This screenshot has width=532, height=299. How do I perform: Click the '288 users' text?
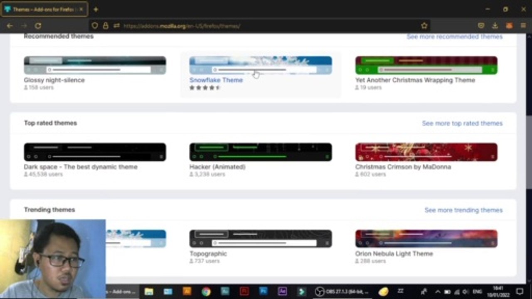pyautogui.click(x=373, y=261)
